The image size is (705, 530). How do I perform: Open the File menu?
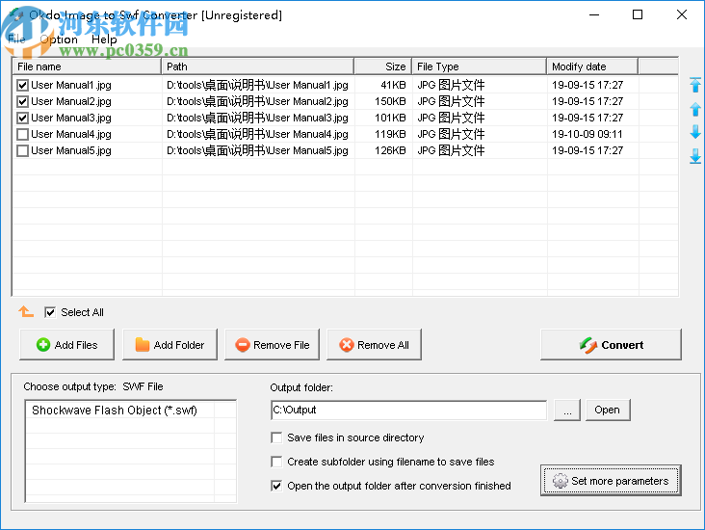16,40
